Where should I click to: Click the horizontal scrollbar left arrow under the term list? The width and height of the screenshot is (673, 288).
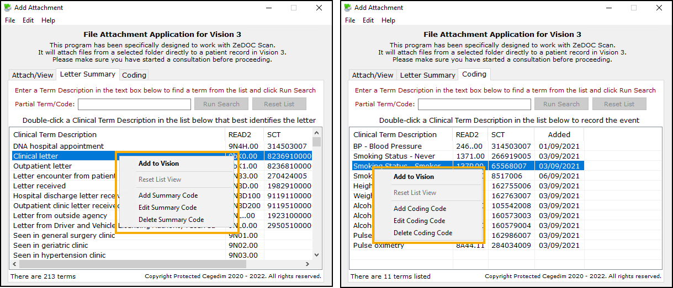click(14, 264)
